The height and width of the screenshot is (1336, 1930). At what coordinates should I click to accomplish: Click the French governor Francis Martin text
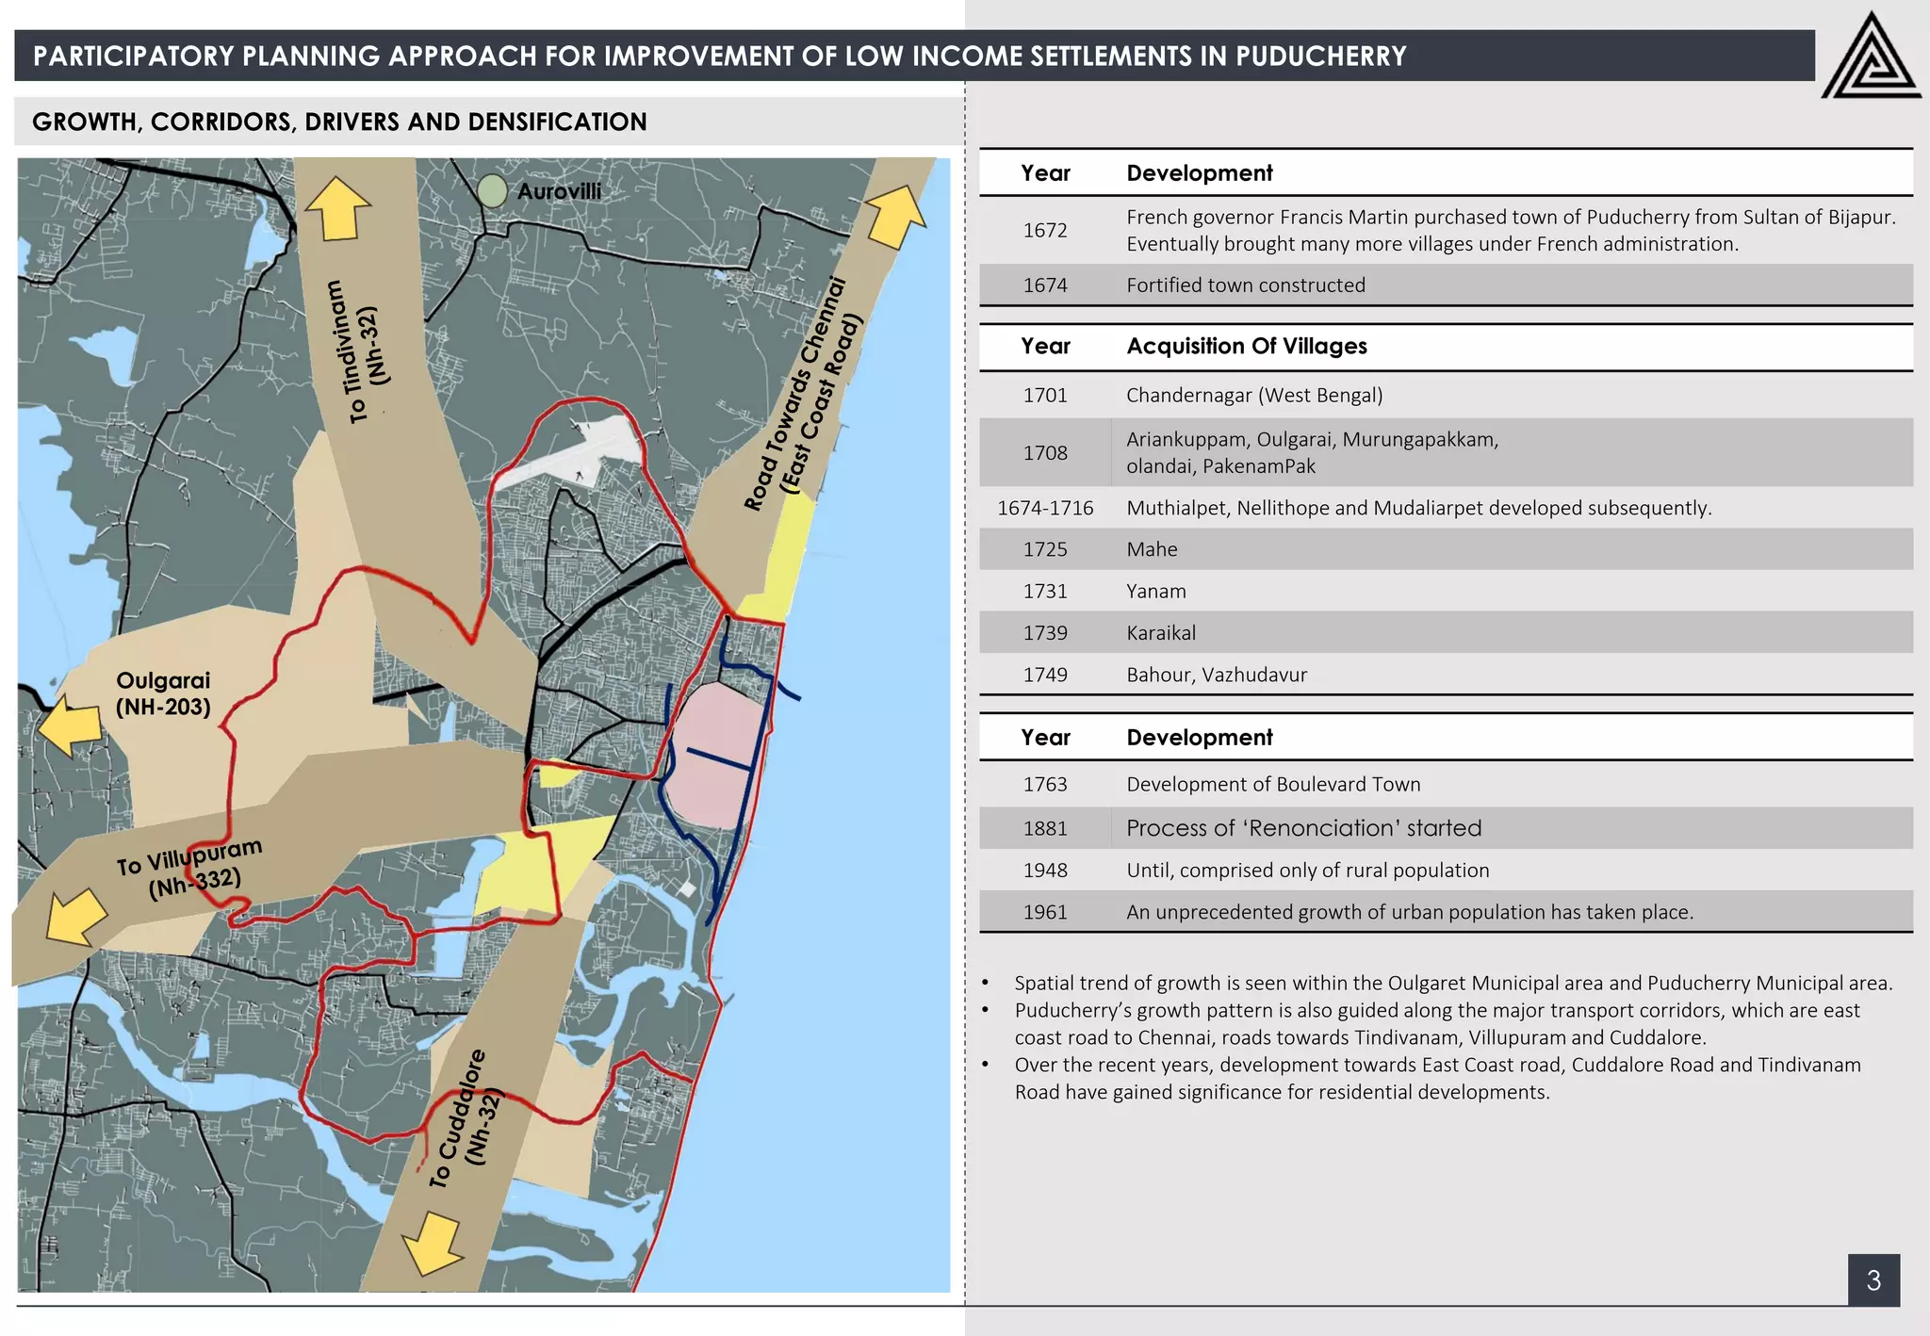coord(1511,231)
